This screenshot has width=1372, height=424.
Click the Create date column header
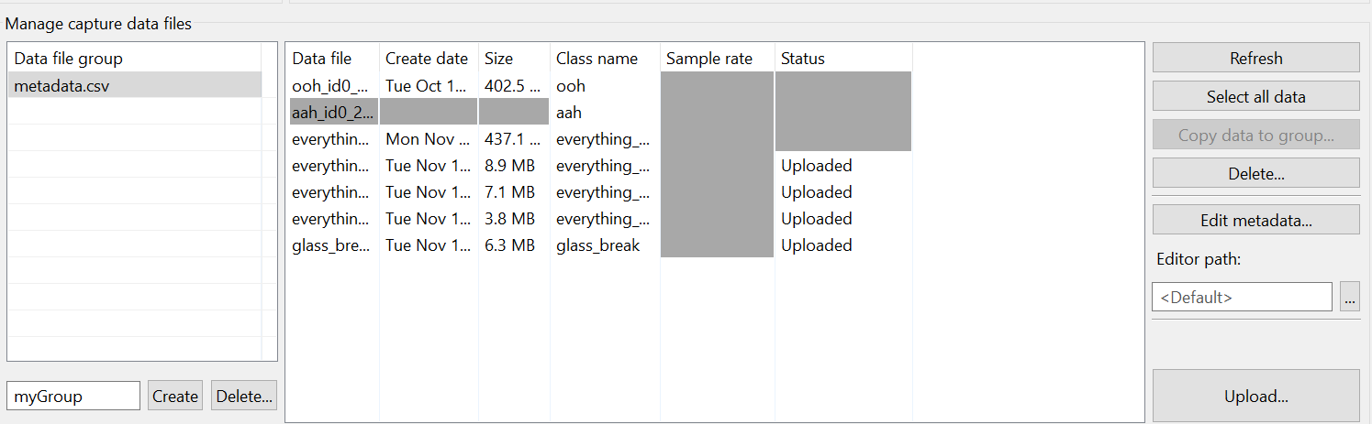427,59
